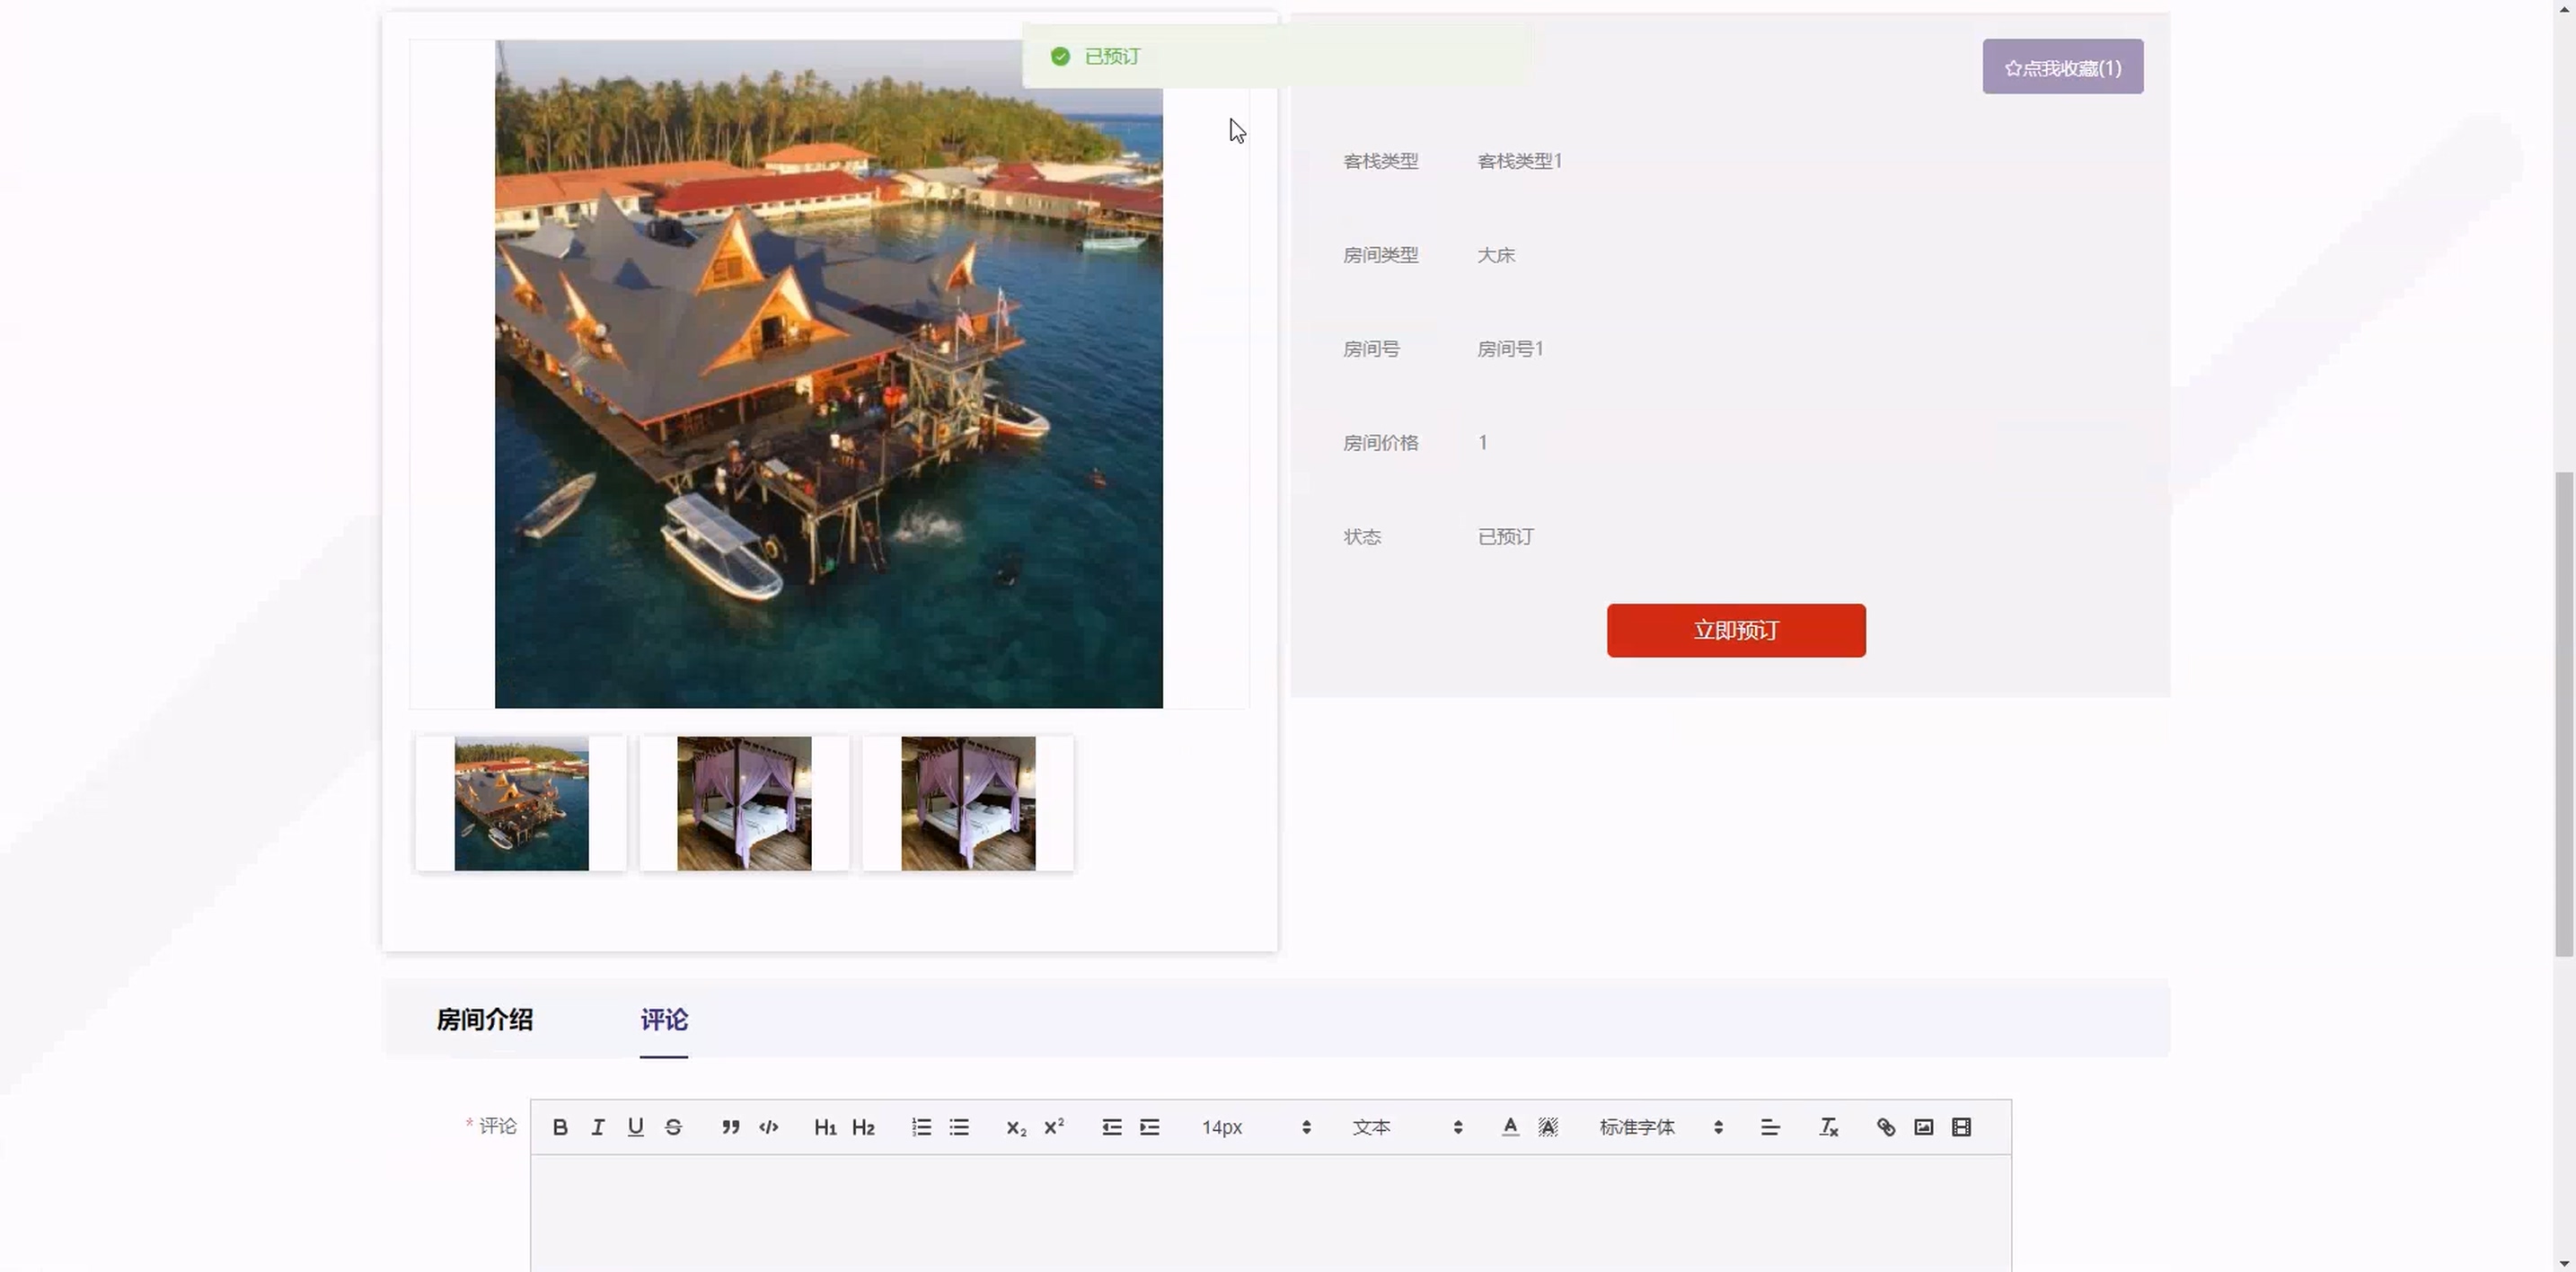
Task: Insert a code block
Action: [768, 1127]
